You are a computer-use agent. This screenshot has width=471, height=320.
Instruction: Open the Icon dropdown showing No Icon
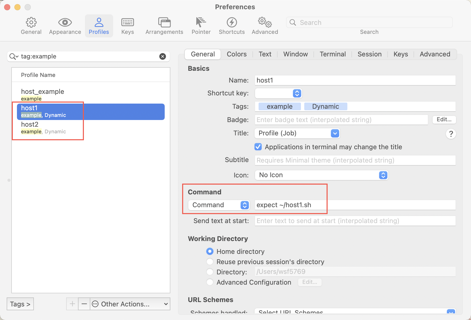pyautogui.click(x=321, y=175)
